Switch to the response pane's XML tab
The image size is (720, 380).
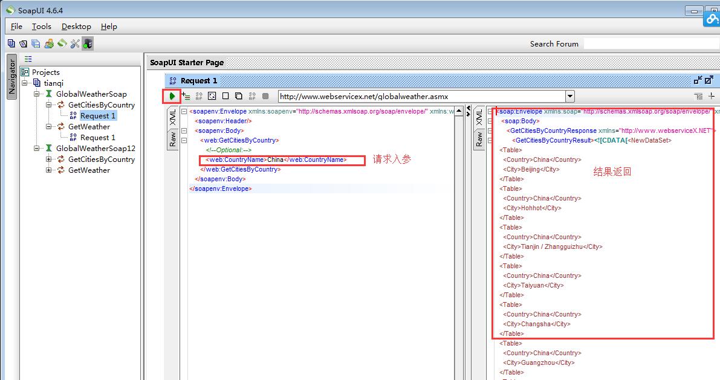[479, 117]
